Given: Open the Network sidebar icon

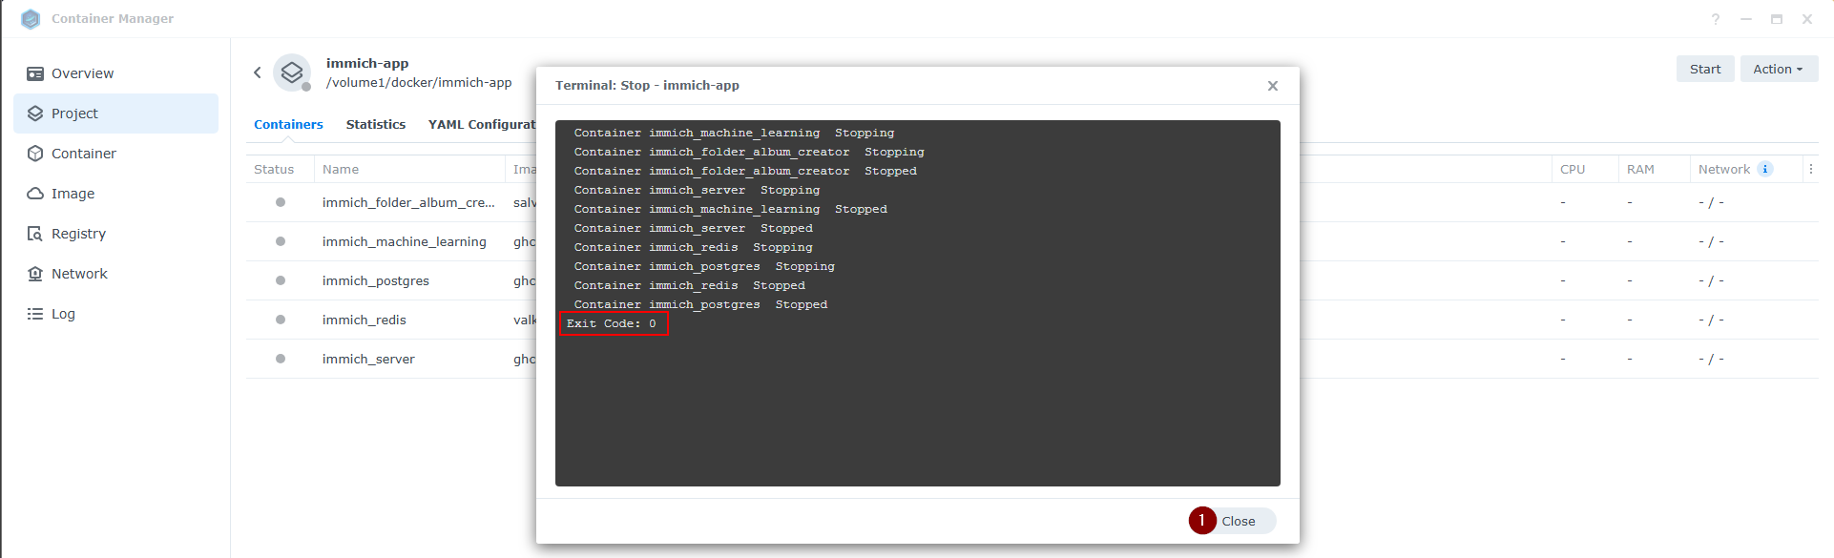Looking at the screenshot, I should pos(35,274).
